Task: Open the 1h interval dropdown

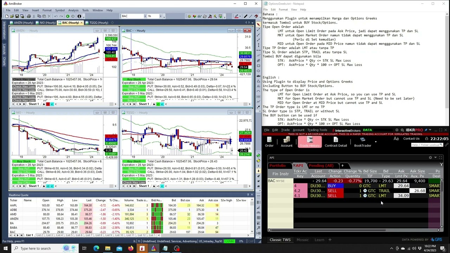Action: pos(161,16)
